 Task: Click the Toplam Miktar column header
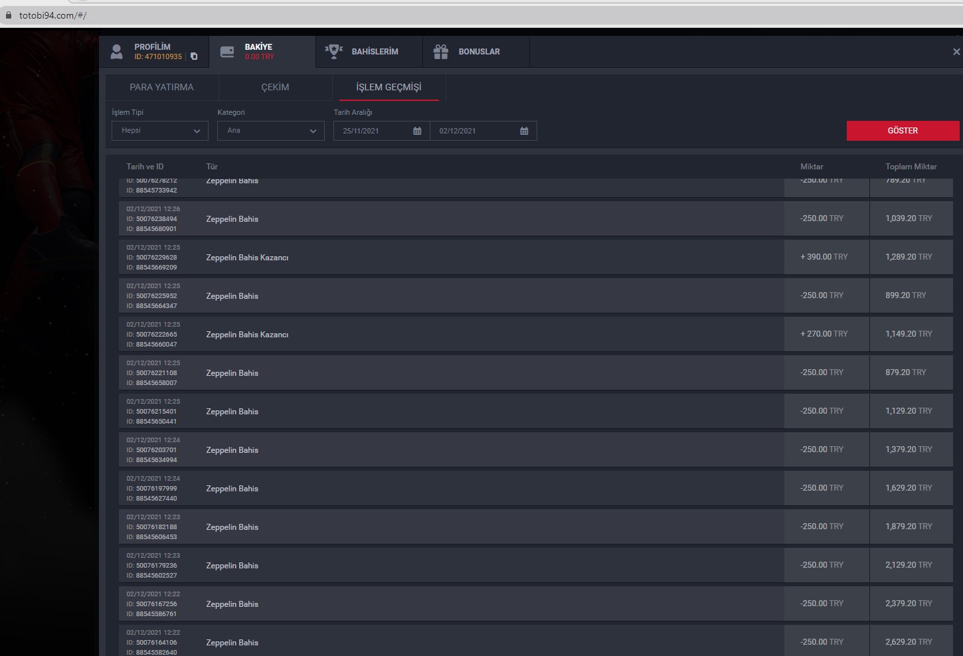911,167
